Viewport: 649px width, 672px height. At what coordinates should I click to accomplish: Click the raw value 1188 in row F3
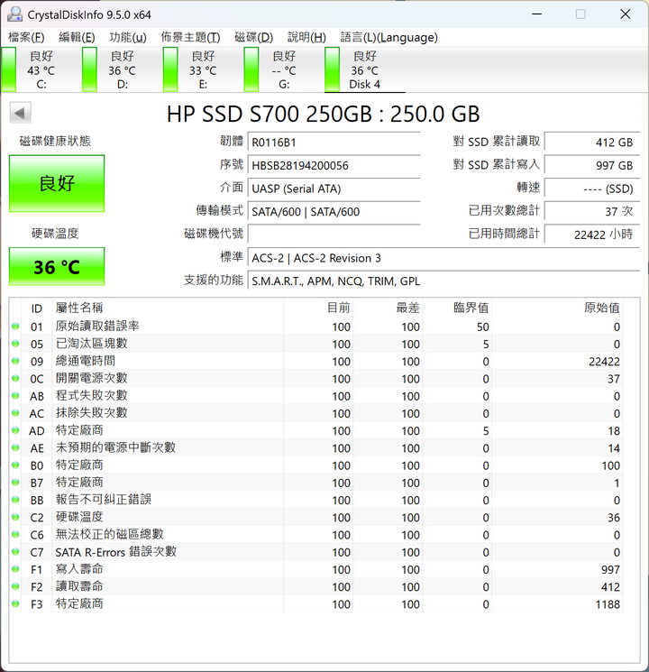click(x=608, y=604)
